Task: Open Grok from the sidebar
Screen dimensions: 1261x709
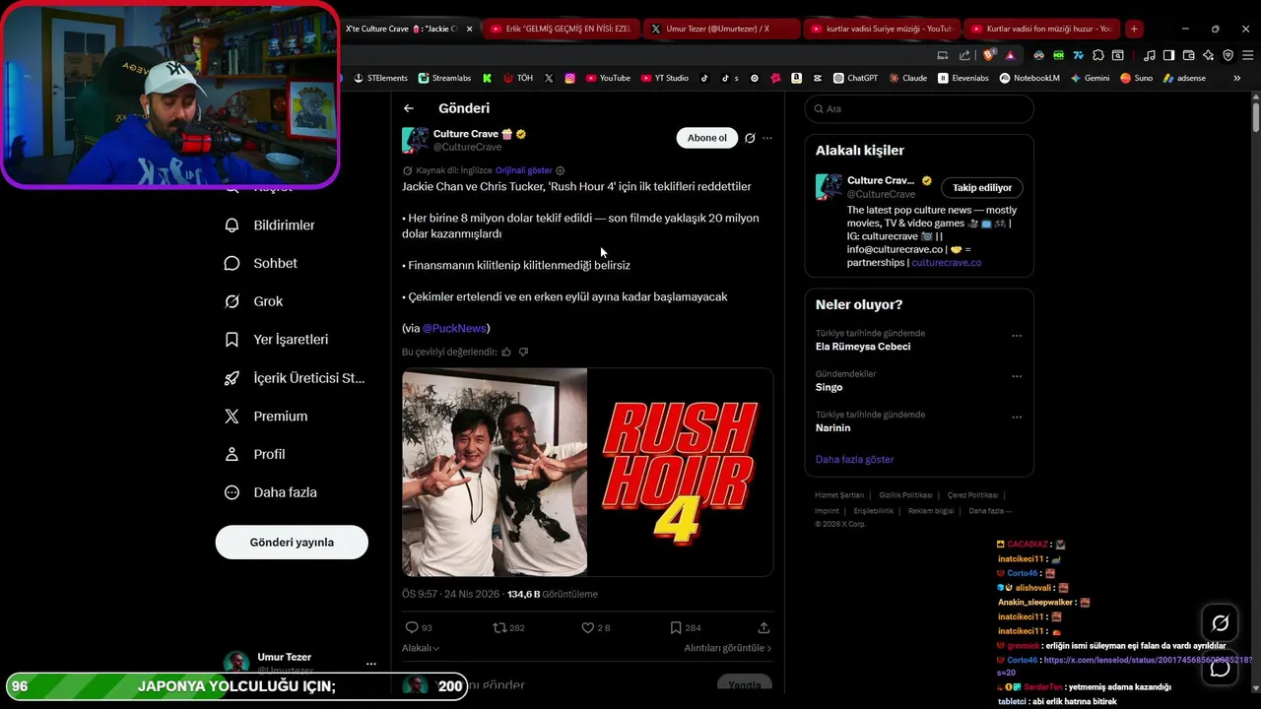Action: click(x=254, y=301)
